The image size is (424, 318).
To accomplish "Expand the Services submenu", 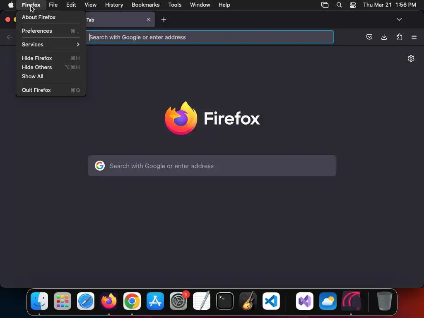I will click(51, 45).
